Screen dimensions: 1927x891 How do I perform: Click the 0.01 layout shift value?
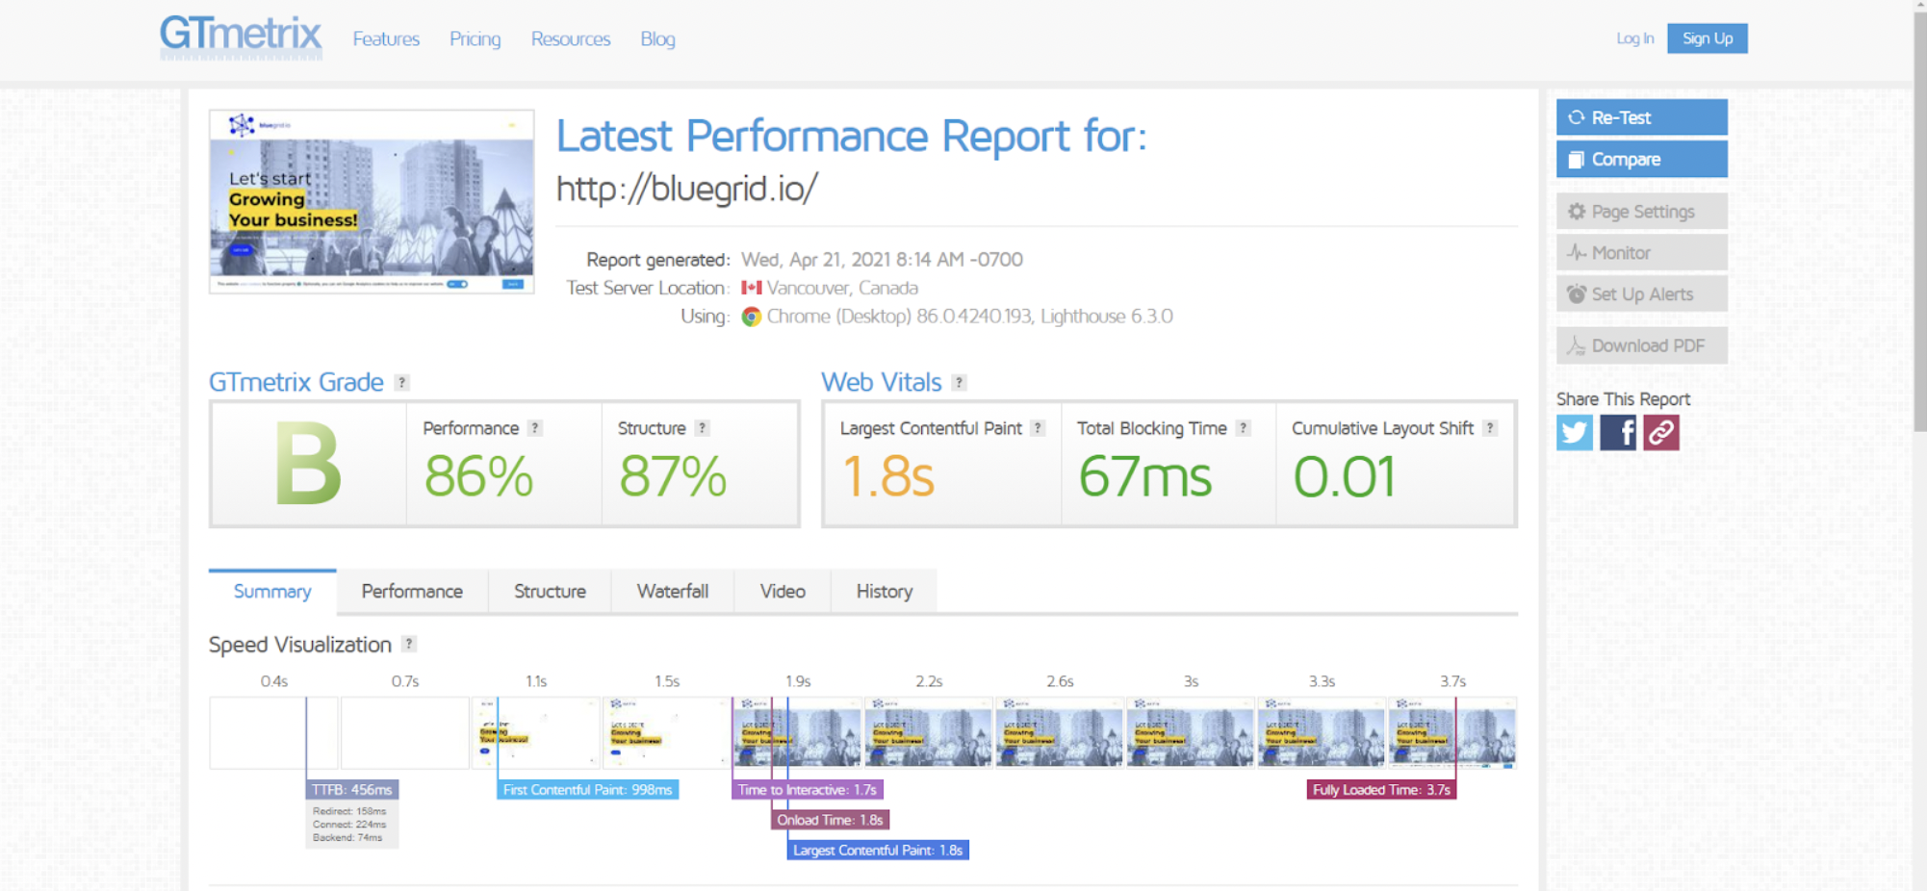point(1344,476)
